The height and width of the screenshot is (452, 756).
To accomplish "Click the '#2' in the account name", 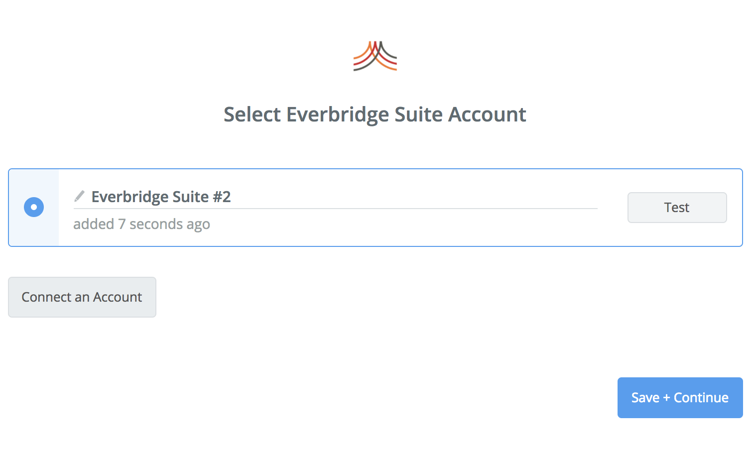I will coord(222,197).
